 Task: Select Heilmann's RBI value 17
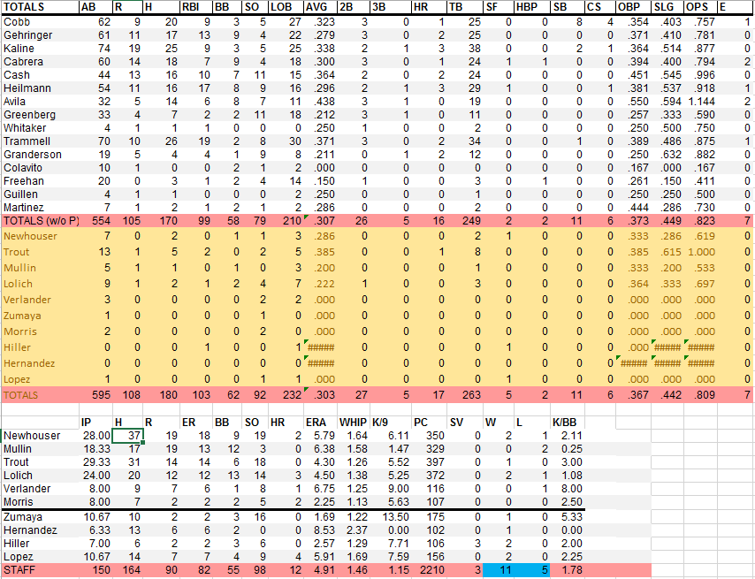point(204,88)
